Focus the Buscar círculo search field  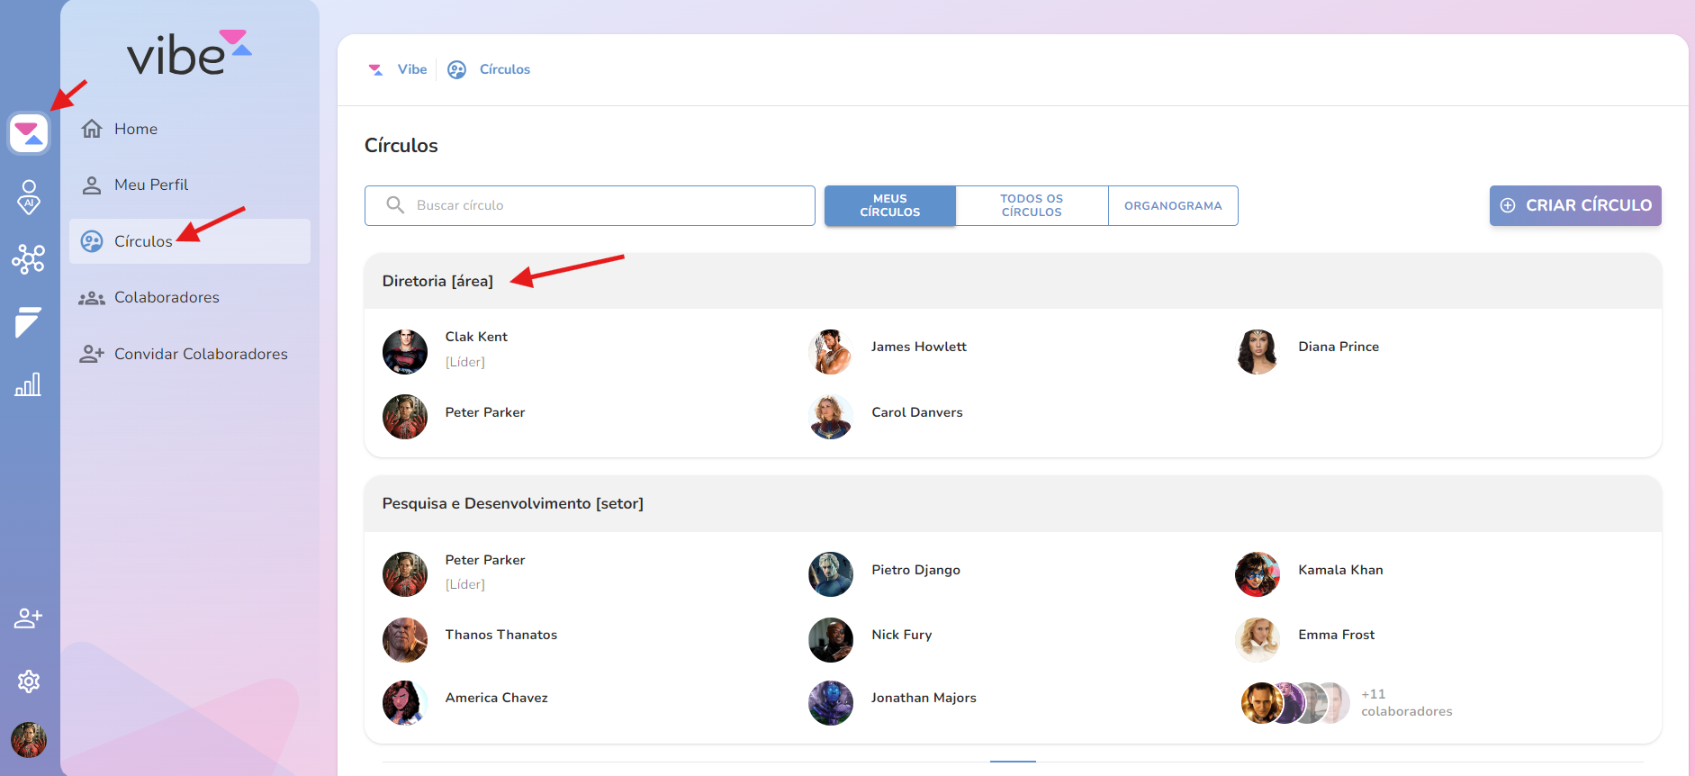590,205
